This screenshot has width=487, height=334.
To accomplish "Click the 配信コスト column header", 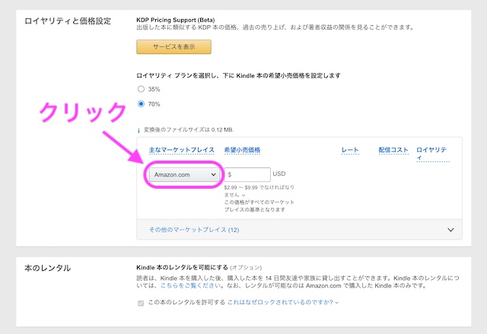I will point(393,151).
